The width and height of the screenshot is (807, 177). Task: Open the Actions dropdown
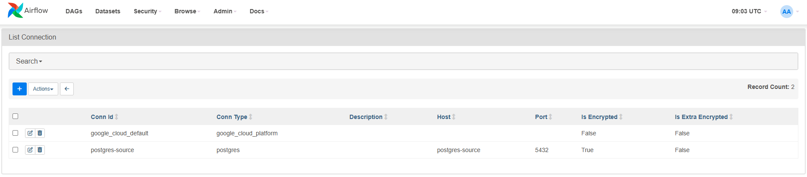[43, 89]
